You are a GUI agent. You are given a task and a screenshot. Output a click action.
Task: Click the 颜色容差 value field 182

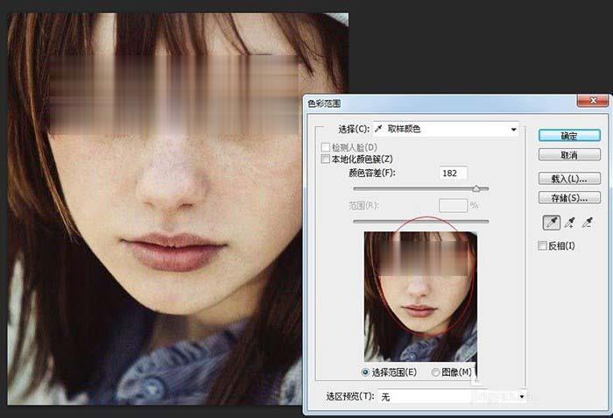click(453, 173)
